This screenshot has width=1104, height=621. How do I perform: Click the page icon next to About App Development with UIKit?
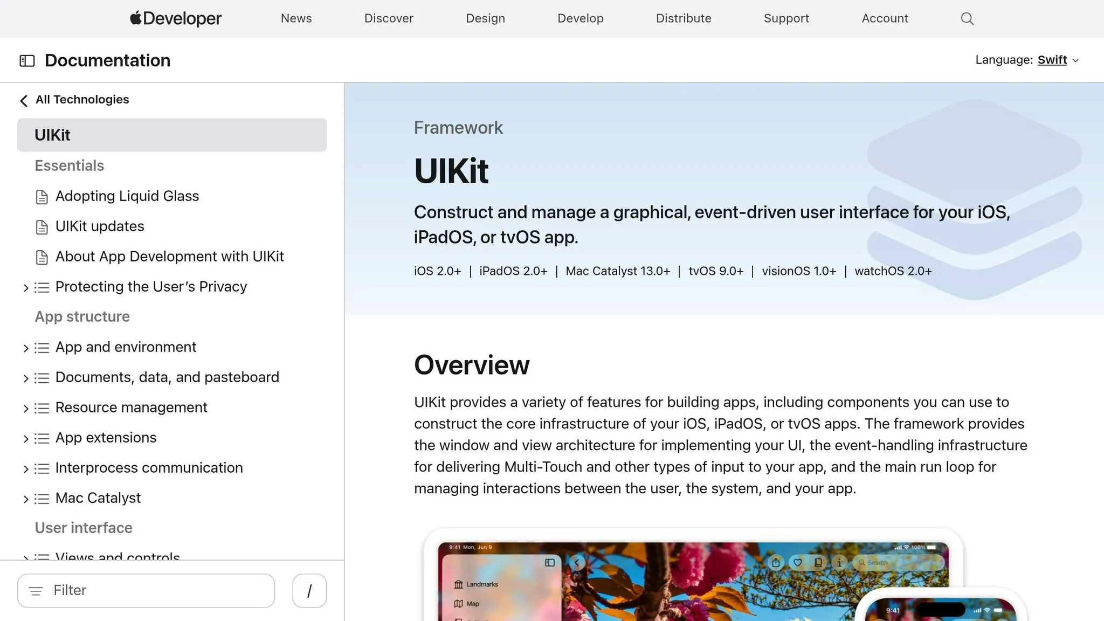coord(42,258)
